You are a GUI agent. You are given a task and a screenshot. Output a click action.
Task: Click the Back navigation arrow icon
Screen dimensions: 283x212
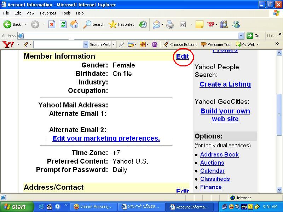click(7, 24)
